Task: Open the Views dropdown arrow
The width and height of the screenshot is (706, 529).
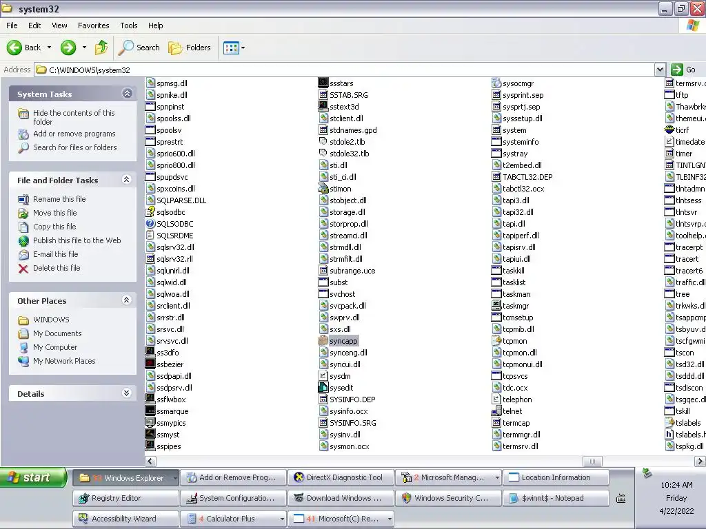Action: coord(243,48)
